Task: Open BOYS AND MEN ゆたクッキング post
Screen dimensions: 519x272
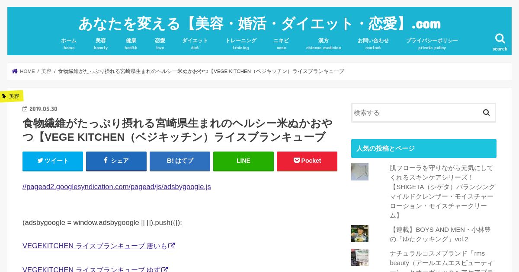Action: [440, 234]
